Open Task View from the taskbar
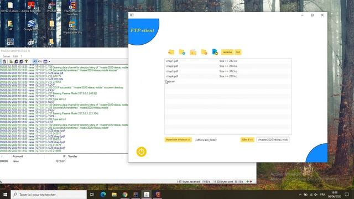This screenshot has height=199, width=354. point(92,195)
